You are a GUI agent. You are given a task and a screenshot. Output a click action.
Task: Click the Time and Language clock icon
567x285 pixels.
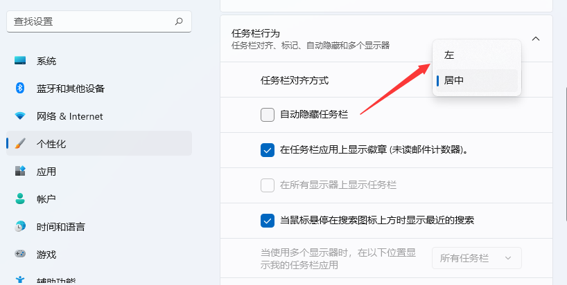click(20, 227)
